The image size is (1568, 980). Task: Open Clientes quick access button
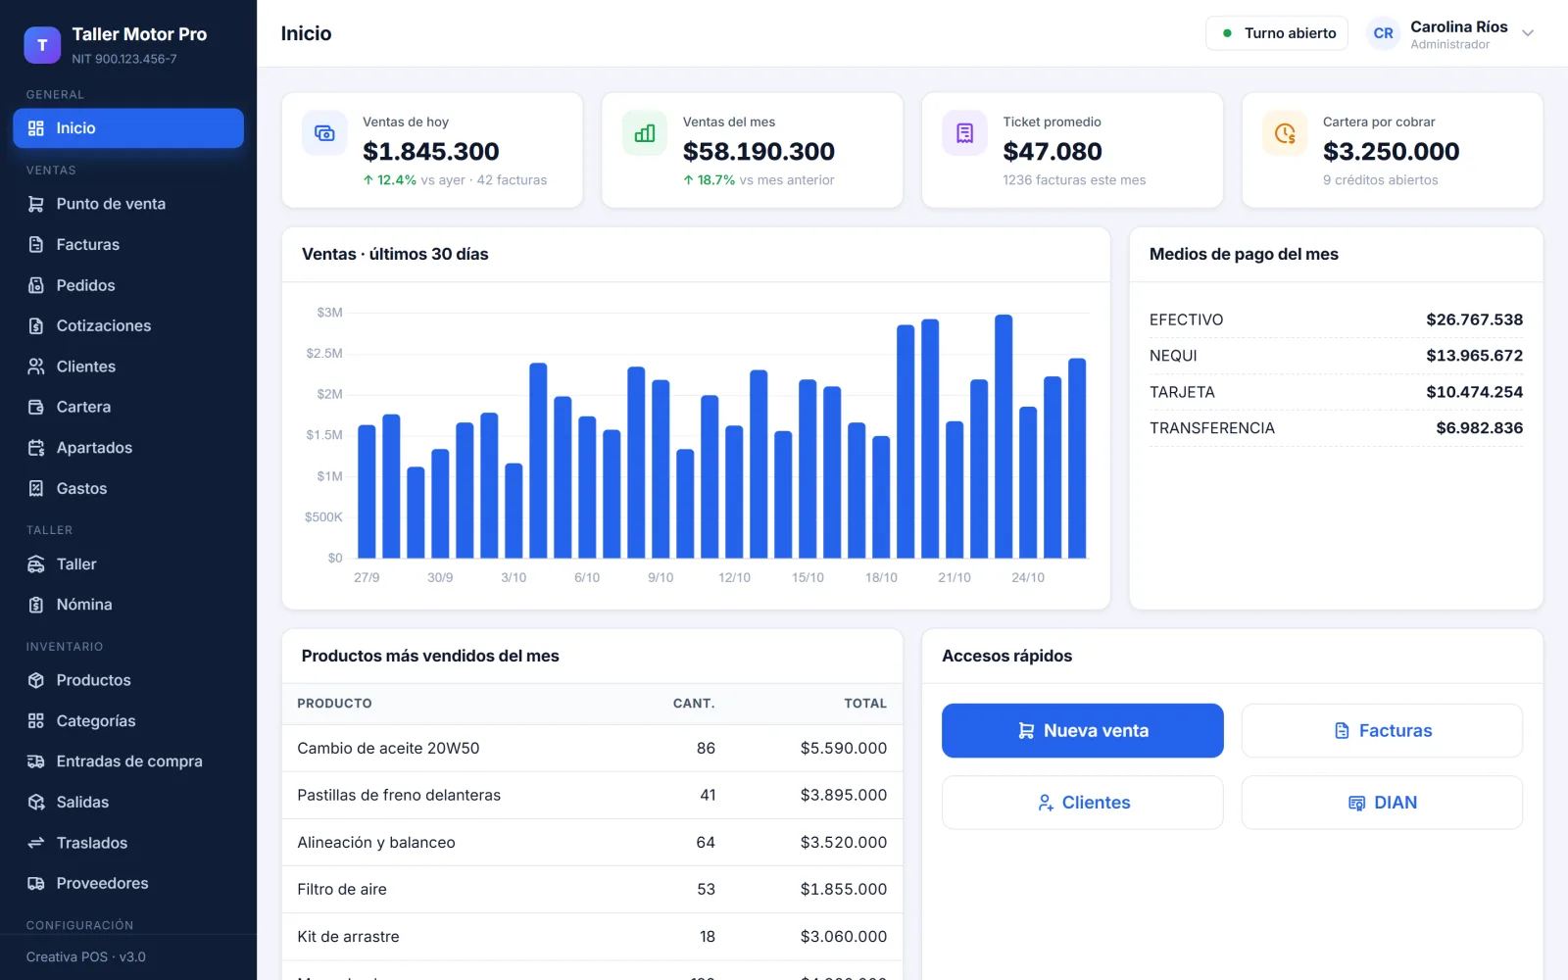[1083, 803]
